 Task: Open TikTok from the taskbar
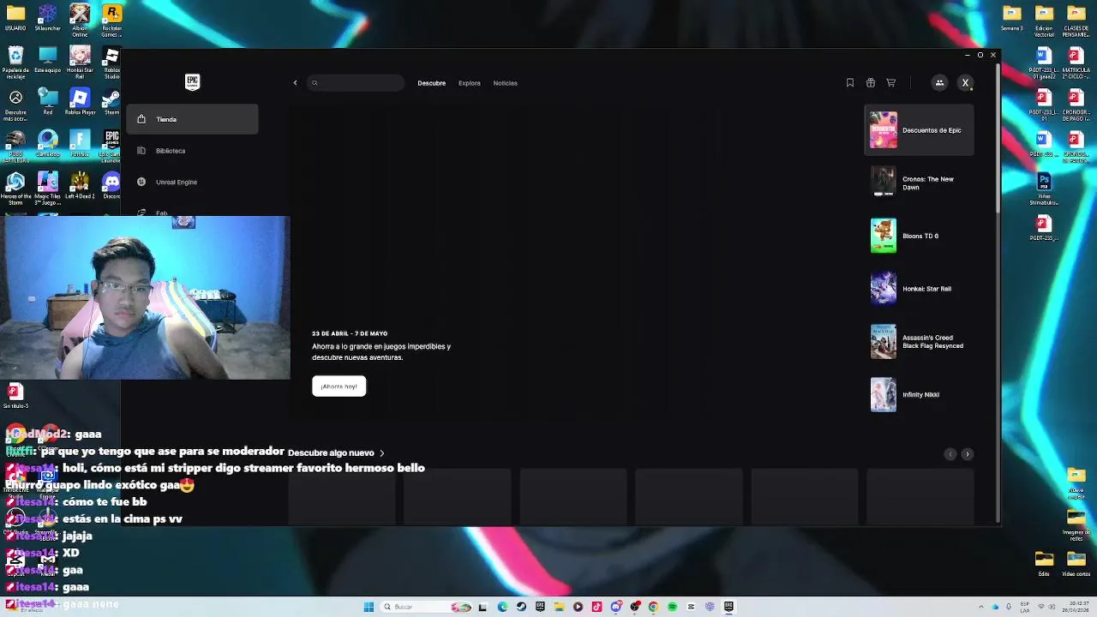pyautogui.click(x=596, y=607)
